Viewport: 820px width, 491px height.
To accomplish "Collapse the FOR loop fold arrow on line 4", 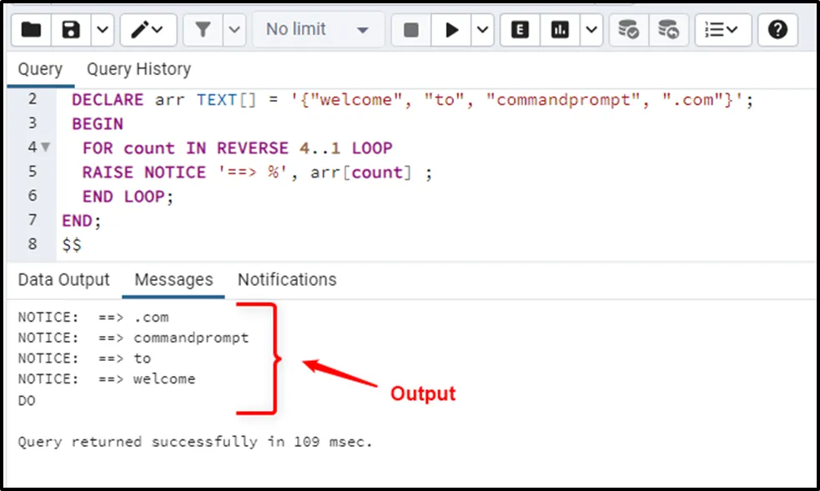I will coord(45,148).
